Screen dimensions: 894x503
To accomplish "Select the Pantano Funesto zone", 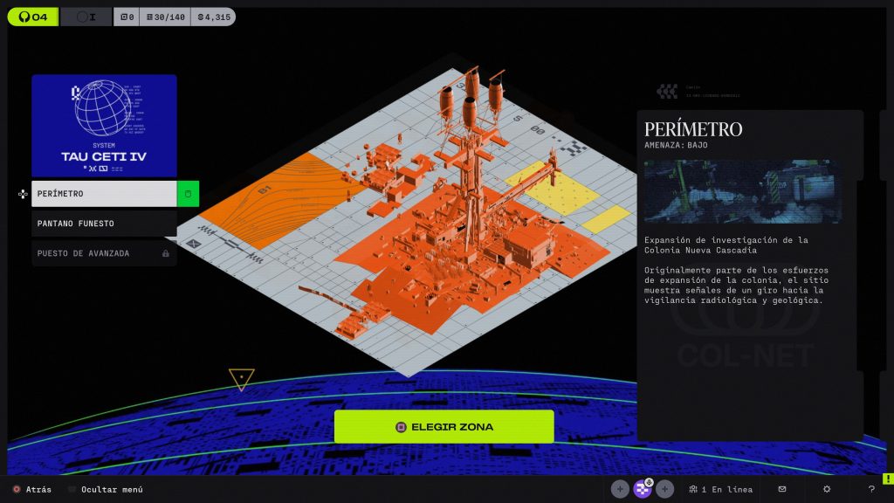I will pyautogui.click(x=104, y=224).
